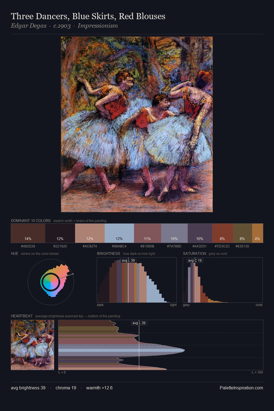Image resolution: width=274 pixels, height=411 pixels.
Task: Select the #98ABC4 light blue swatch
Action: [x=119, y=233]
